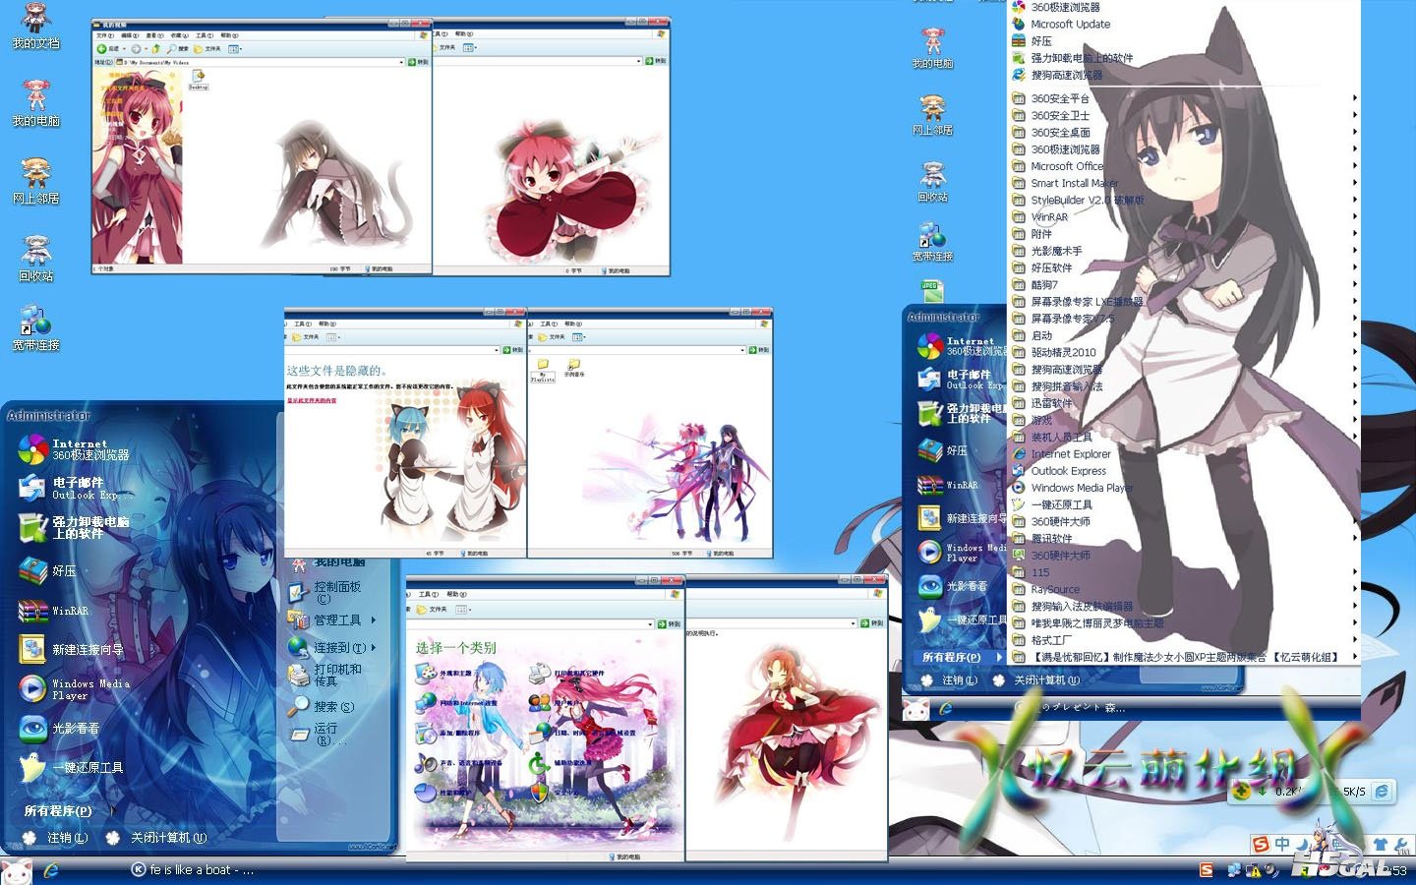Click the Sogou 中 language indicator on IME bar
This screenshot has width=1416, height=885.
[x=1282, y=844]
